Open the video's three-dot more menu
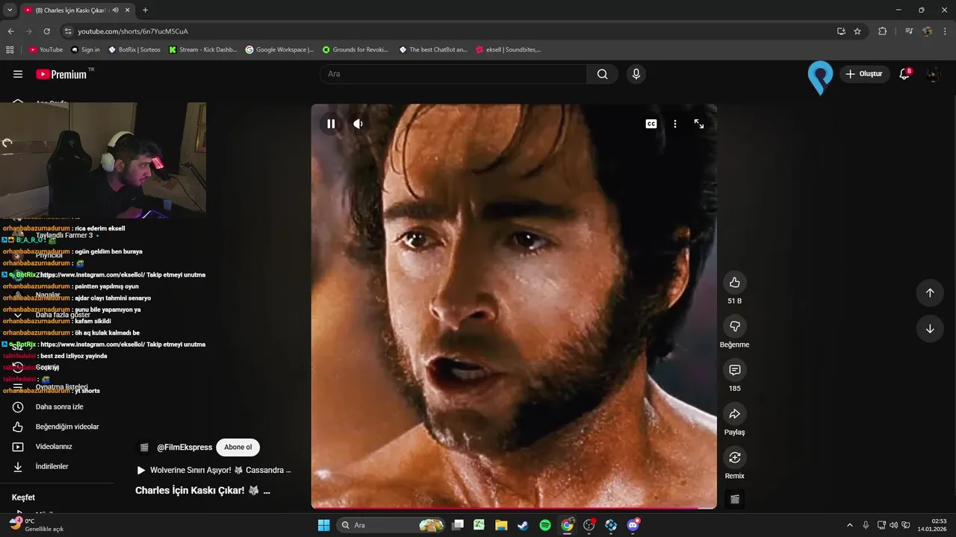The image size is (956, 537). [x=675, y=124]
